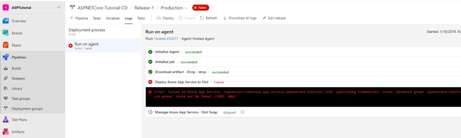Click the Task groups icon
Viewport: 461px width, 138px height.
tap(6, 99)
